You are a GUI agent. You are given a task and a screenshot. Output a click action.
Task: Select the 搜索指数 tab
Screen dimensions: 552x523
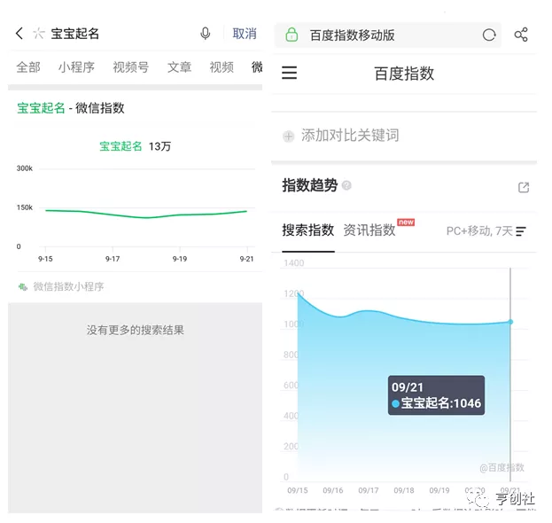click(308, 230)
